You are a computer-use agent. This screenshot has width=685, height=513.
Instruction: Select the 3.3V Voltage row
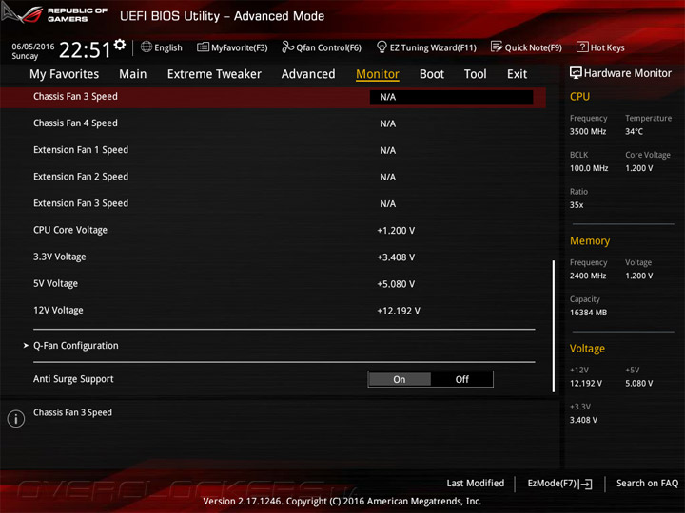[273, 256]
